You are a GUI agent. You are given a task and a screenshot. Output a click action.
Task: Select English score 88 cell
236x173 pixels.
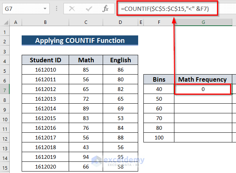click(120, 138)
